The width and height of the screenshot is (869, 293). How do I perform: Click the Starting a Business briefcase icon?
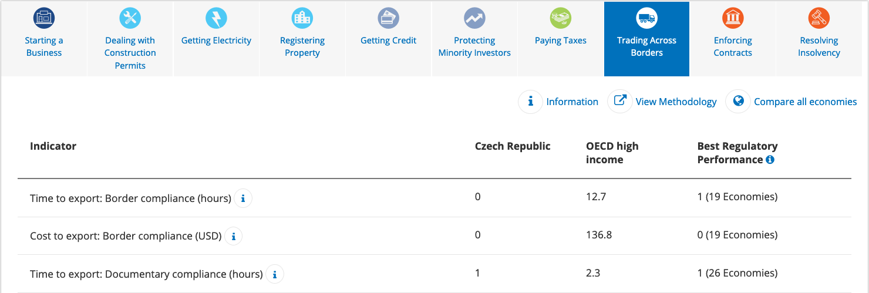coord(44,18)
